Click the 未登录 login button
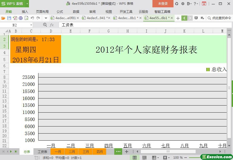 coord(163,4)
